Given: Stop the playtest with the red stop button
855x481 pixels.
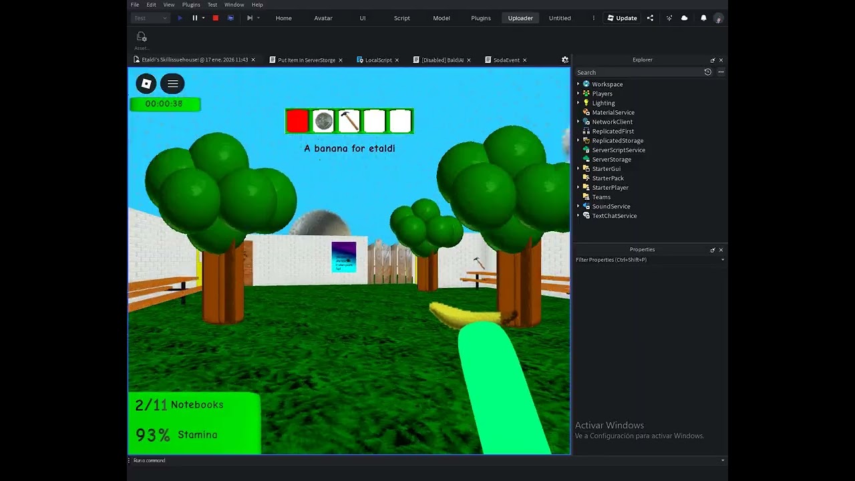Looking at the screenshot, I should point(215,18).
